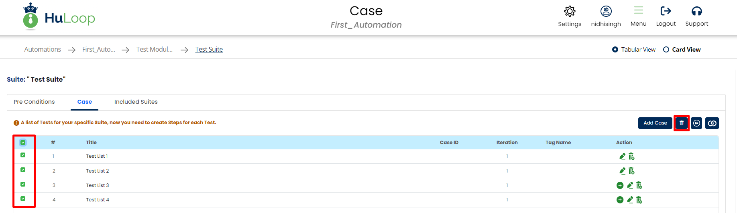The image size is (737, 213).
Task: Edit Test List 1 with pencil icon
Action: pyautogui.click(x=622, y=156)
